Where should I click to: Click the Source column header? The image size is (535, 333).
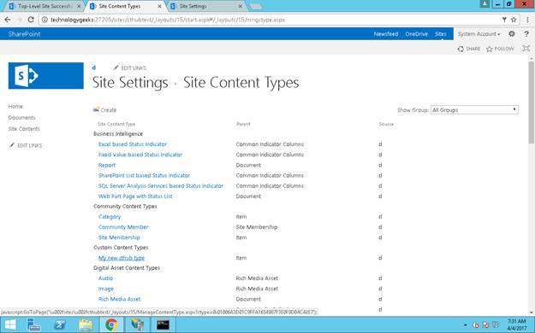[386, 124]
